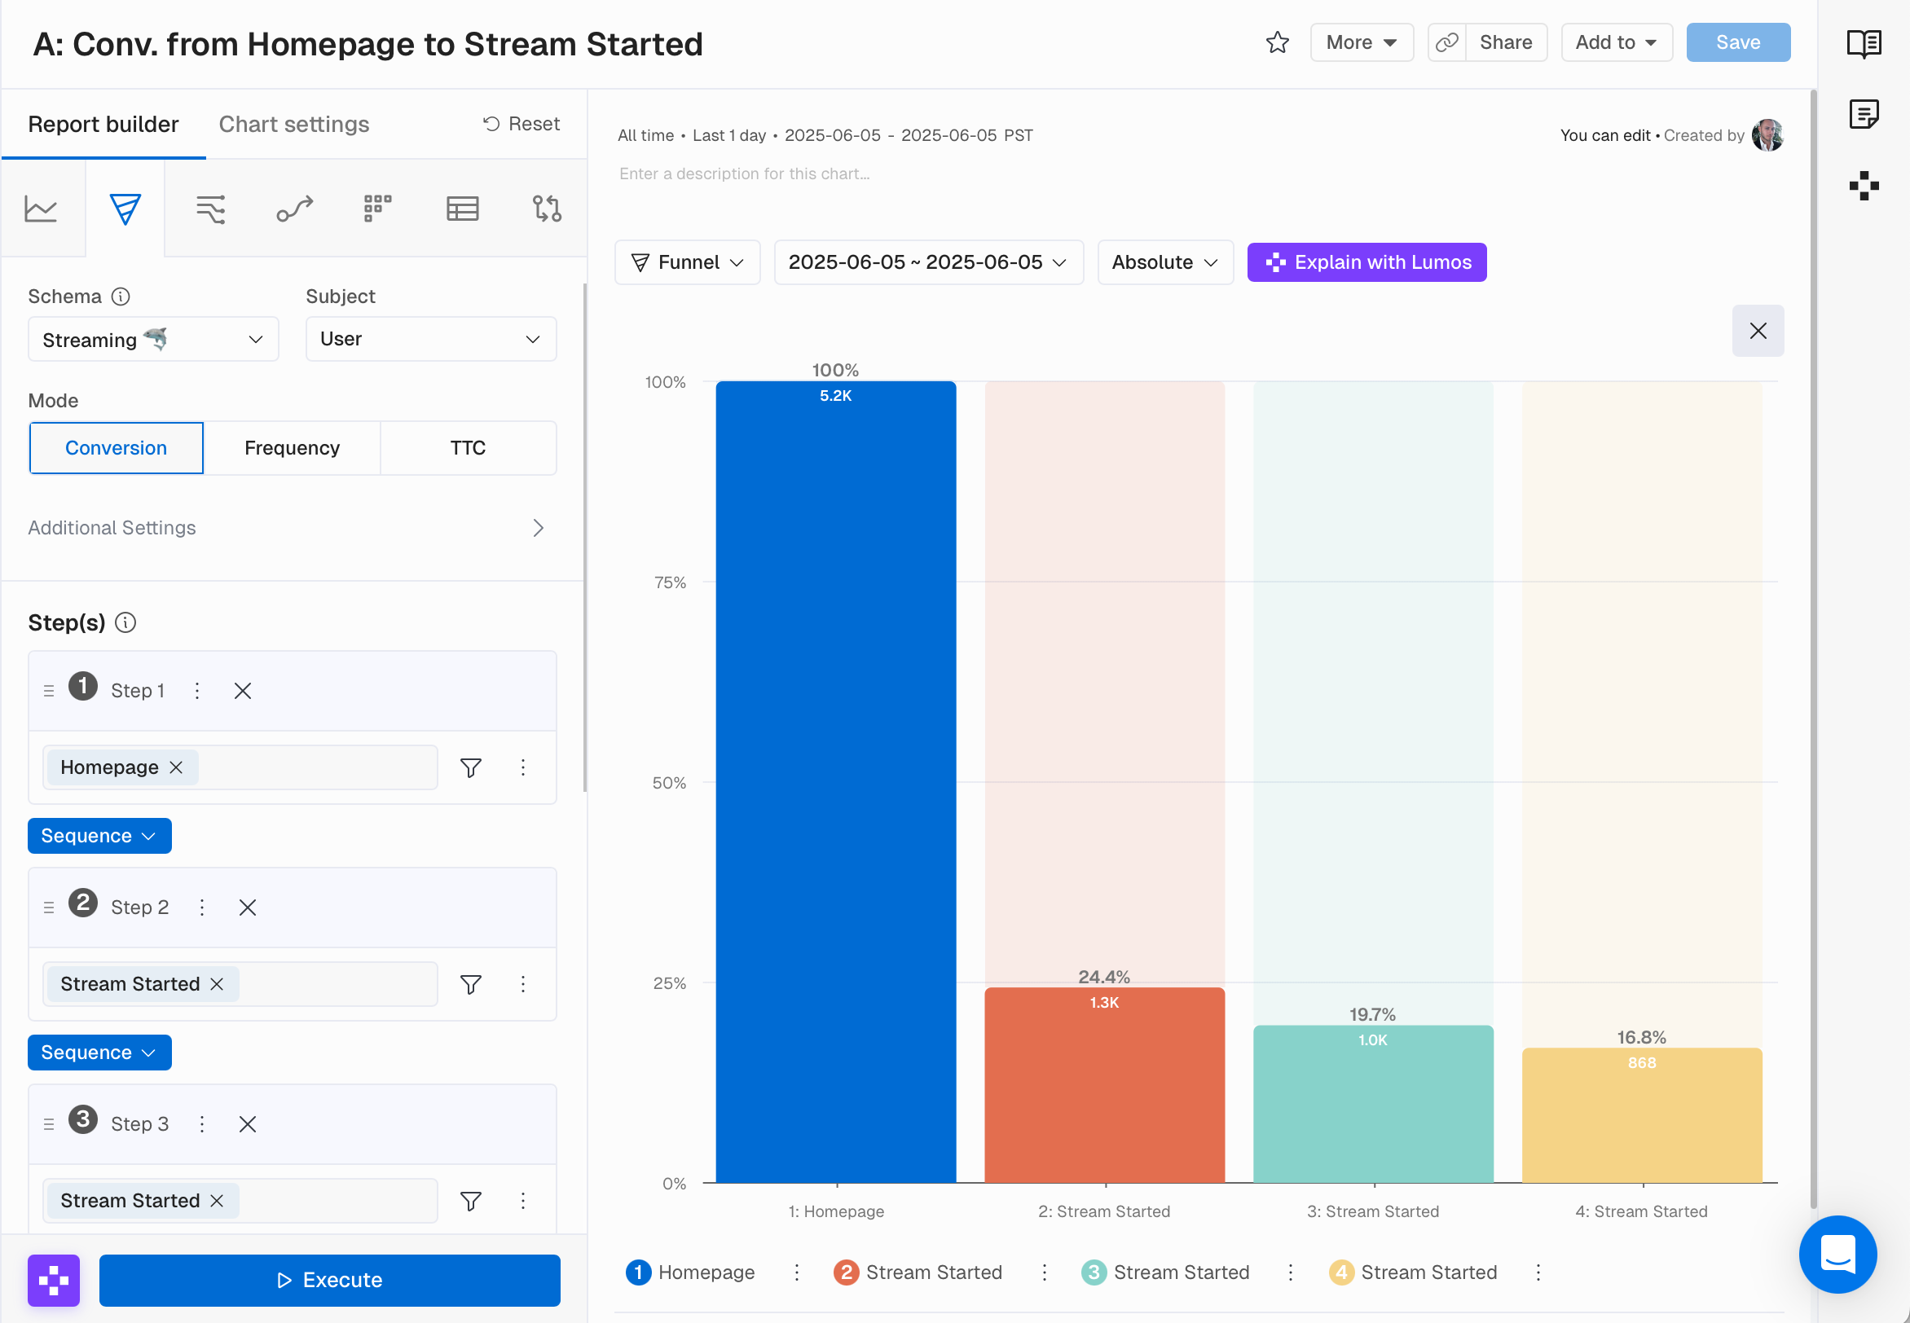Favorite this report with the star icon

pyautogui.click(x=1277, y=42)
